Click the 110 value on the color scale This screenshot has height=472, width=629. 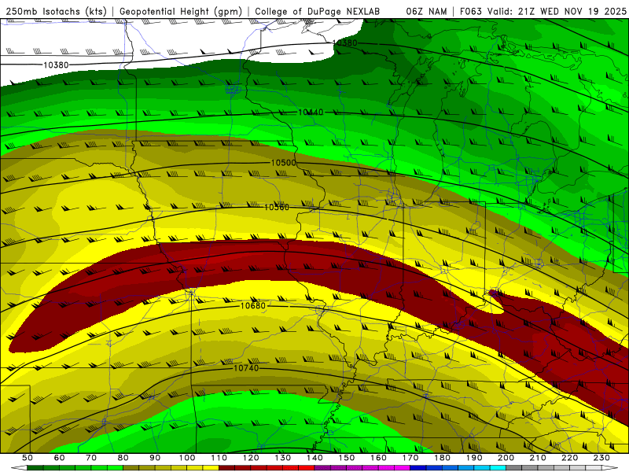219,458
